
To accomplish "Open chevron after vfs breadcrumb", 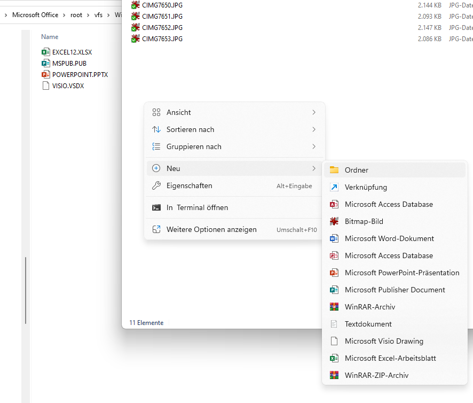I will 108,15.
